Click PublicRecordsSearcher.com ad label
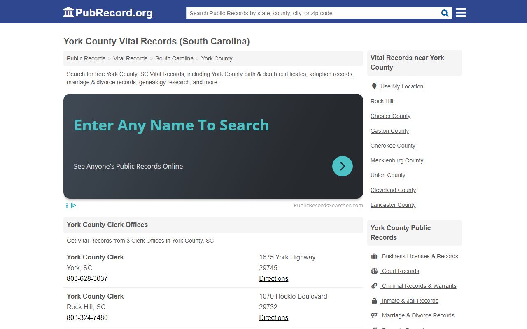Image resolution: width=527 pixels, height=329 pixels. (328, 205)
